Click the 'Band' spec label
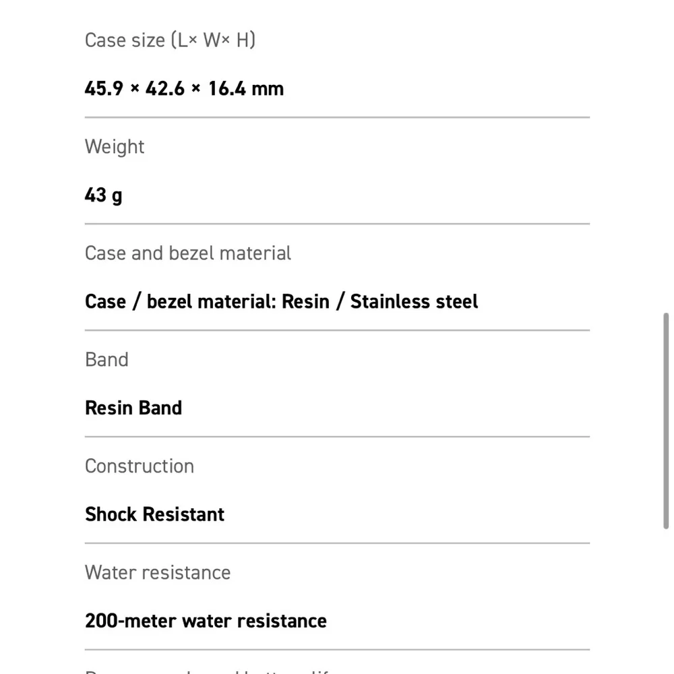The image size is (674, 674). point(106,360)
